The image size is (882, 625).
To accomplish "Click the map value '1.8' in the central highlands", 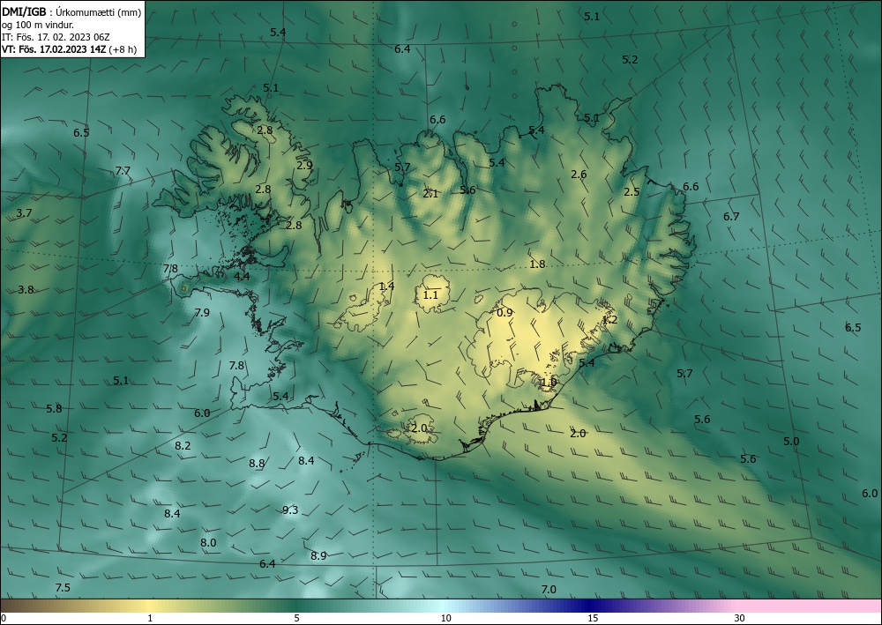I will (x=537, y=264).
